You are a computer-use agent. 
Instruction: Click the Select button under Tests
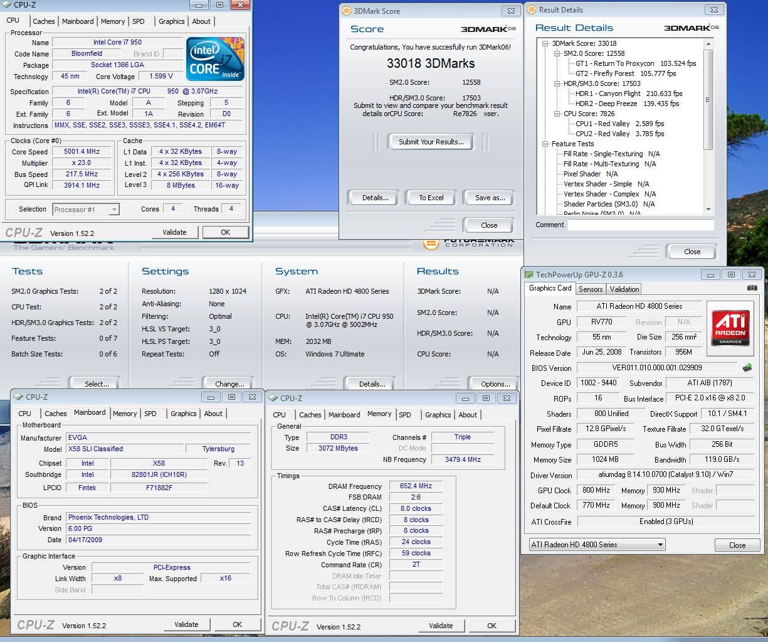(x=97, y=383)
